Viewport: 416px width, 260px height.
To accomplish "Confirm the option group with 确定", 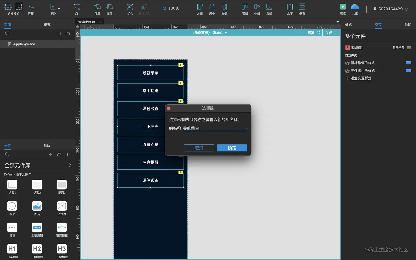I will (232, 148).
